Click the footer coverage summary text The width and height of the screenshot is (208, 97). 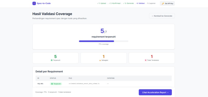[53, 92]
